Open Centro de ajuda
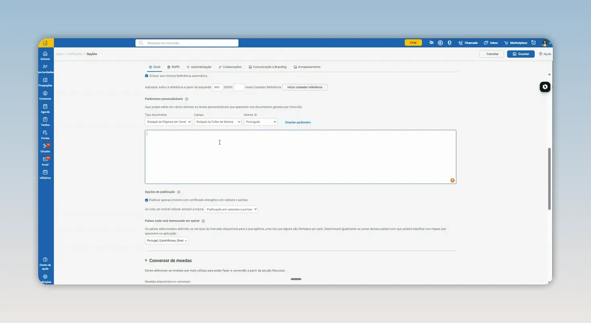Image resolution: width=591 pixels, height=323 pixels. (45, 263)
